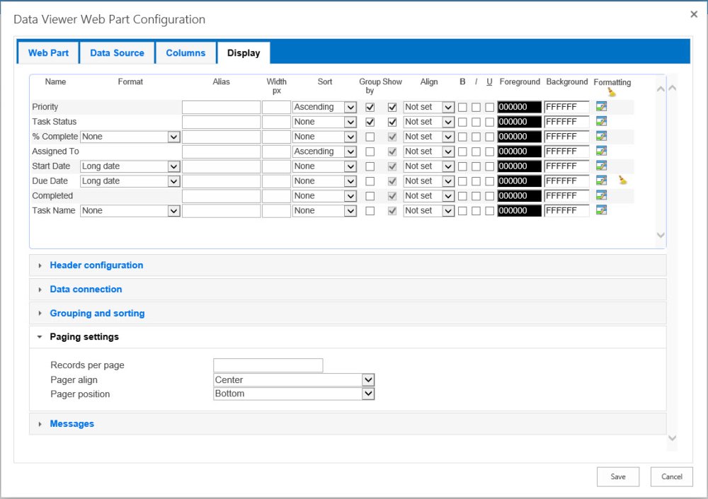Open the Formatting editor for Task Name

(601, 210)
